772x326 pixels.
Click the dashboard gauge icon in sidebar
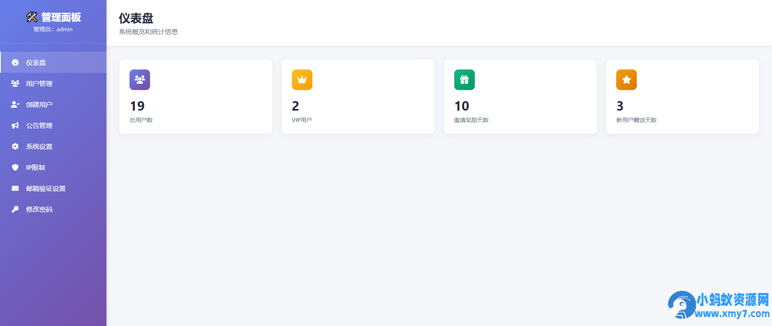point(15,62)
